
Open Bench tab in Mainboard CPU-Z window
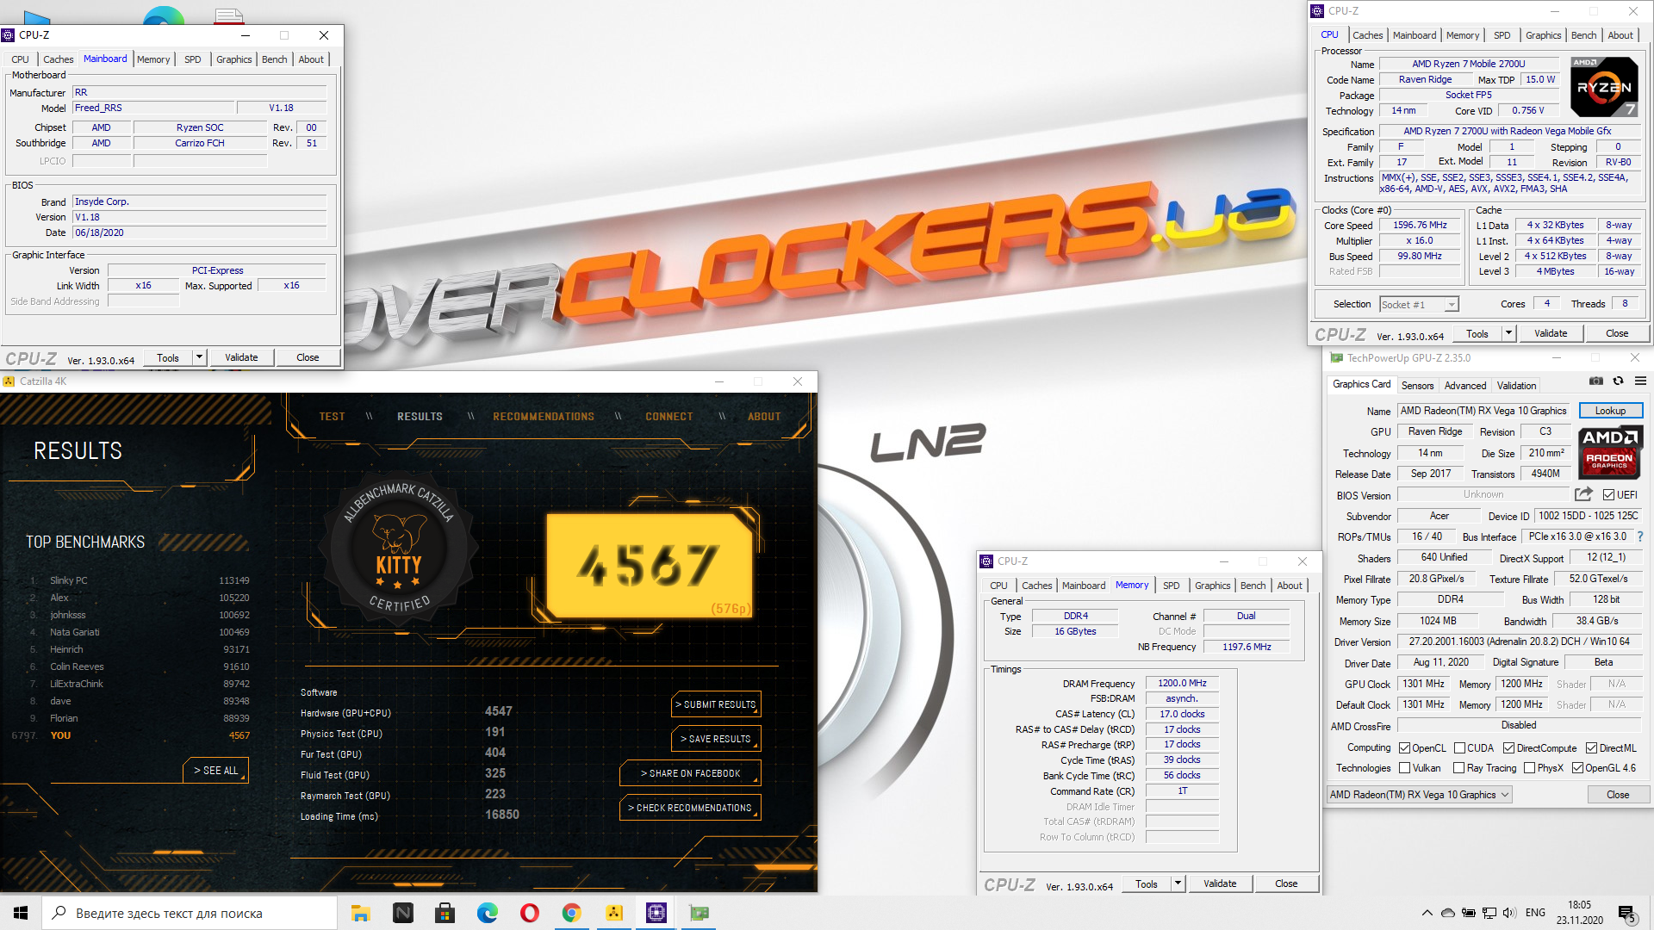pos(274,59)
